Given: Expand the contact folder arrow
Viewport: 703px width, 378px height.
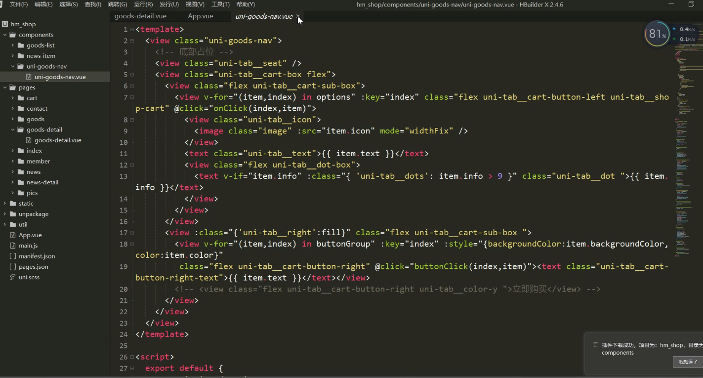Looking at the screenshot, I should coord(13,109).
